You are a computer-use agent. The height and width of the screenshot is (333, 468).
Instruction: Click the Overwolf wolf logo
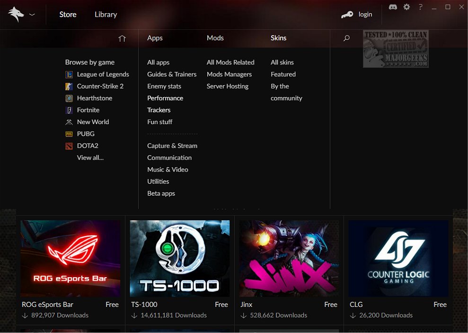point(16,14)
